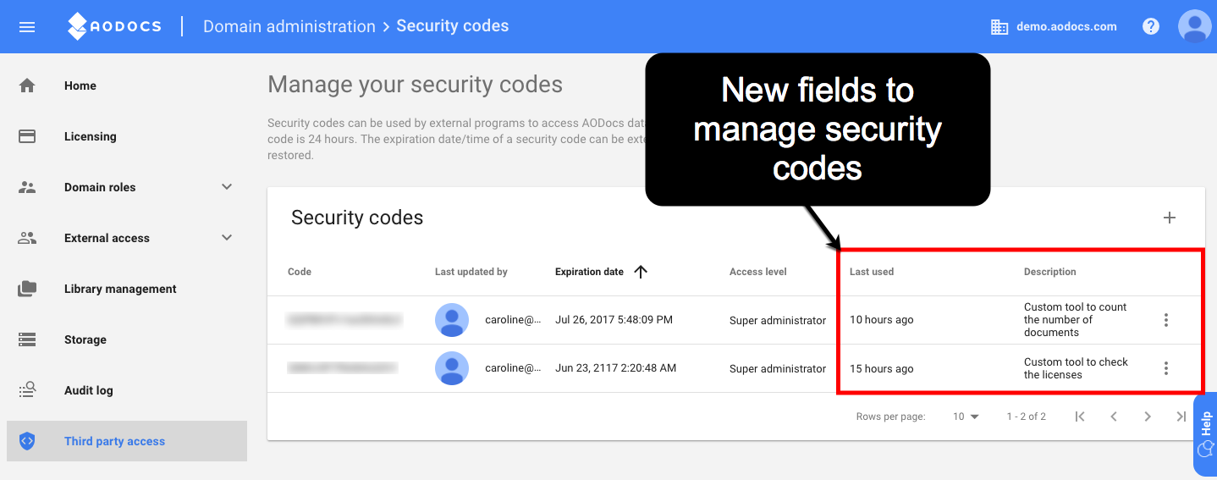This screenshot has height=480, width=1217.
Task: Open more options for the document count code
Action: (x=1166, y=320)
